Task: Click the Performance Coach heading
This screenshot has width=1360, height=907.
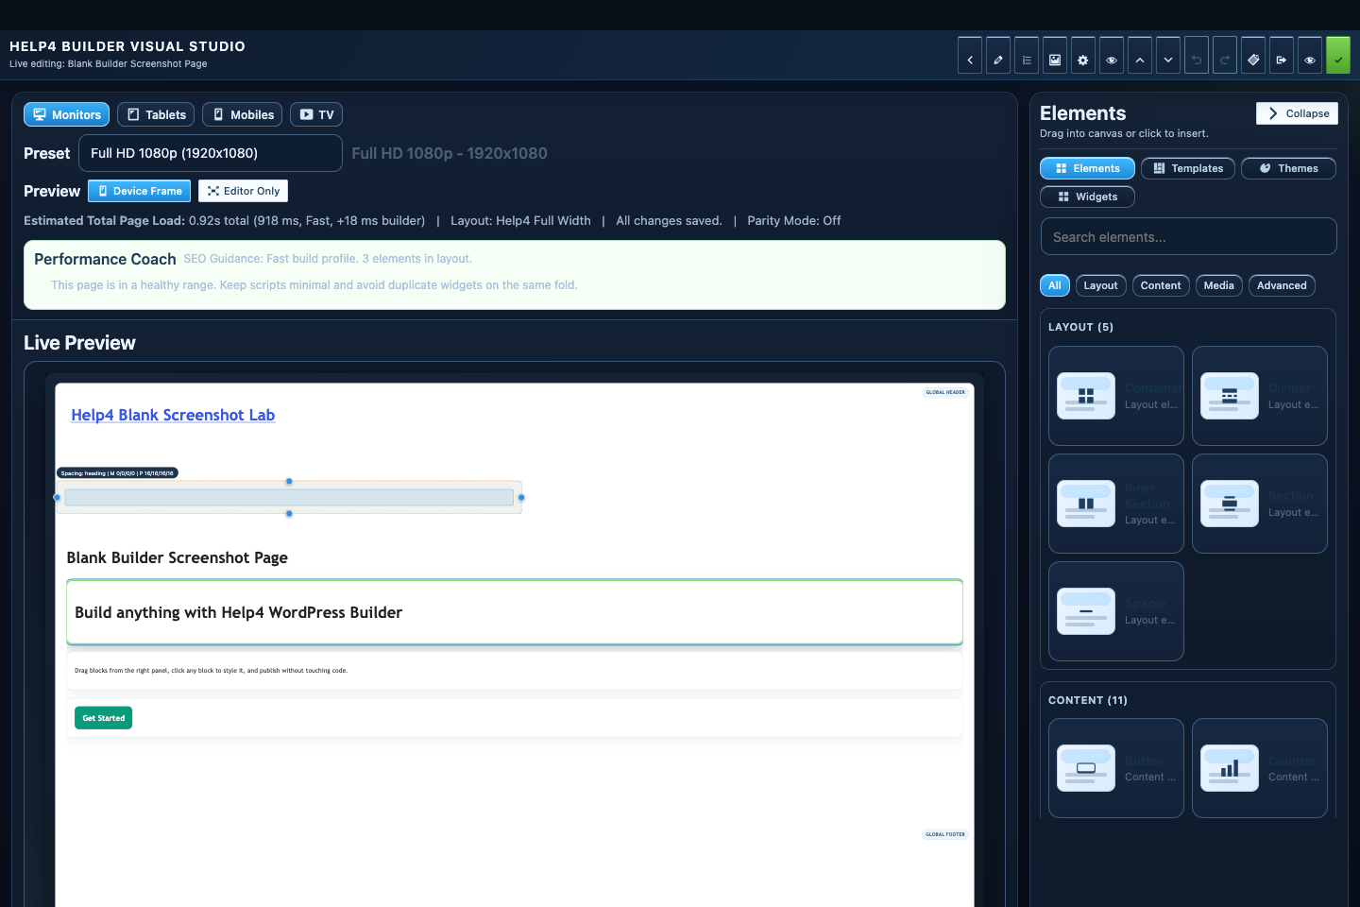Action: tap(105, 259)
